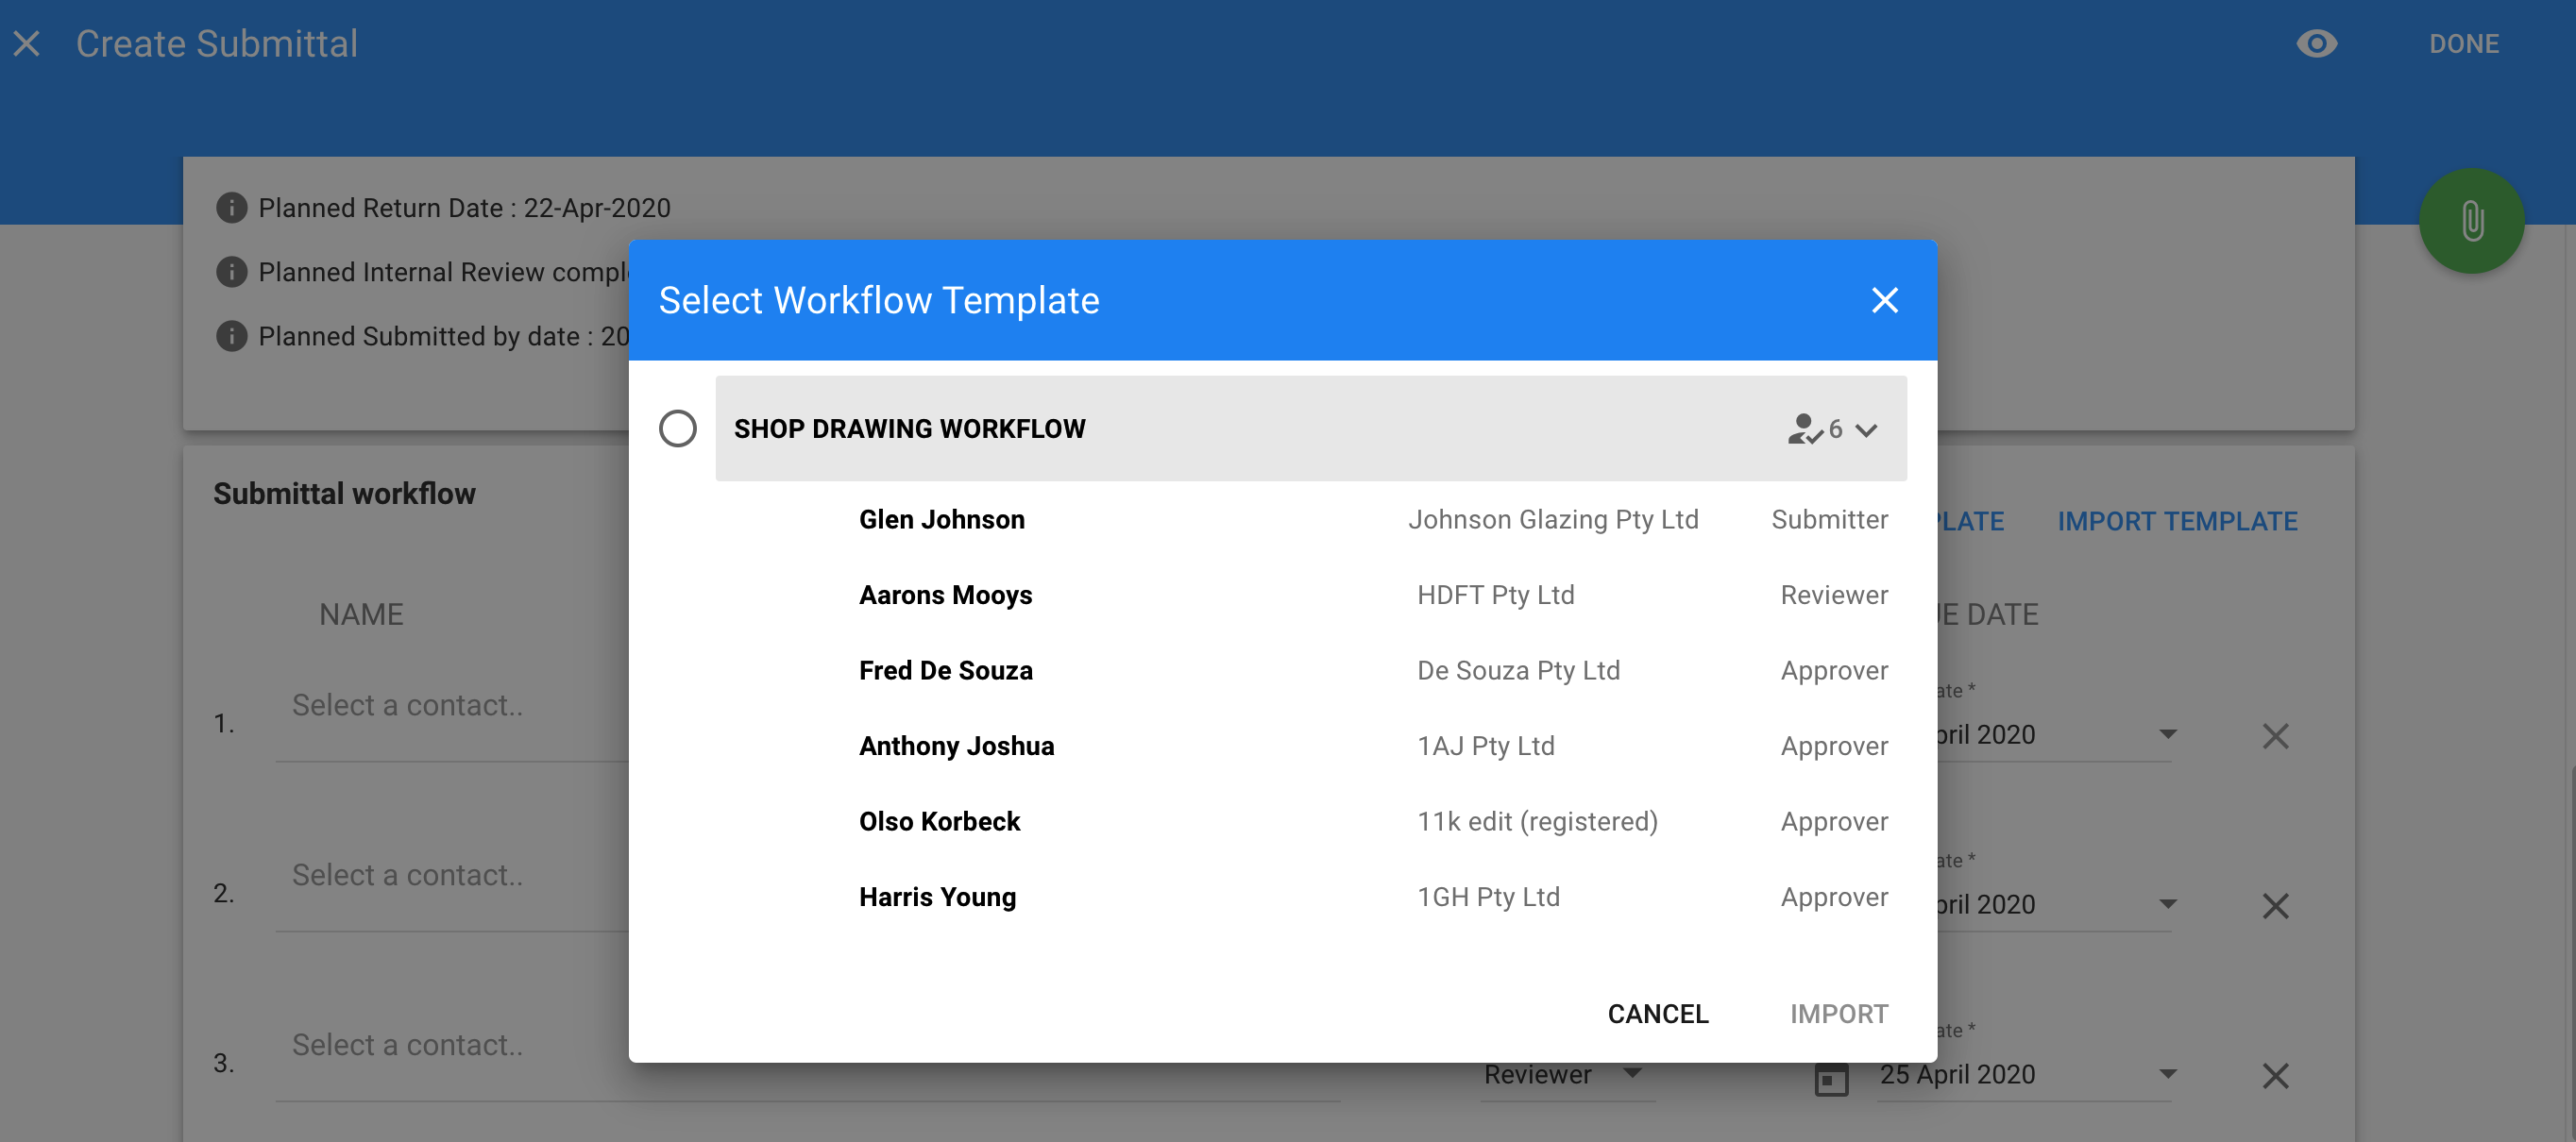Open the row 2 due date dropdown arrow

tap(2168, 904)
